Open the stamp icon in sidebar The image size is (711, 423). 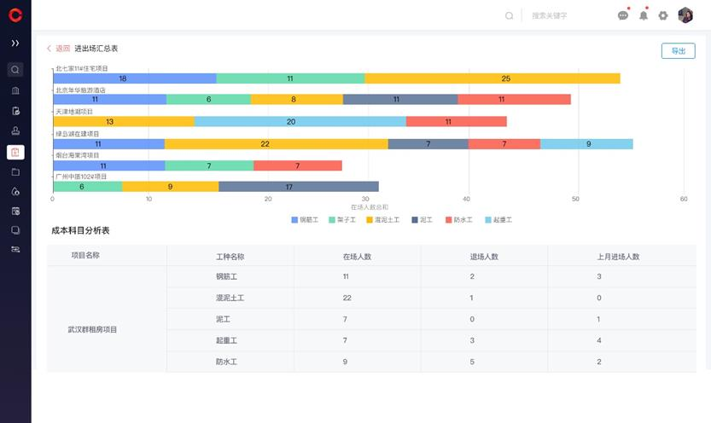pyautogui.click(x=15, y=131)
